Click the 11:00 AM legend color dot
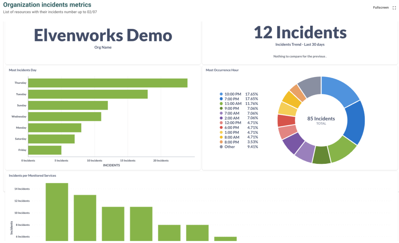The height and width of the screenshot is (243, 399). click(221, 104)
